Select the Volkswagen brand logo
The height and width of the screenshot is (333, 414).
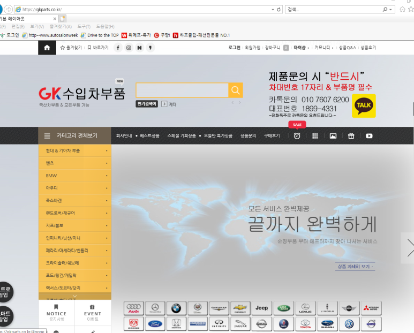coord(349,324)
